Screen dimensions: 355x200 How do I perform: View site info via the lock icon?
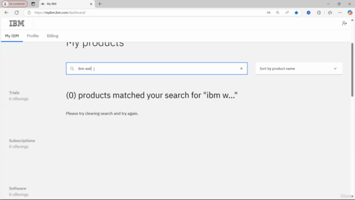pos(29,12)
